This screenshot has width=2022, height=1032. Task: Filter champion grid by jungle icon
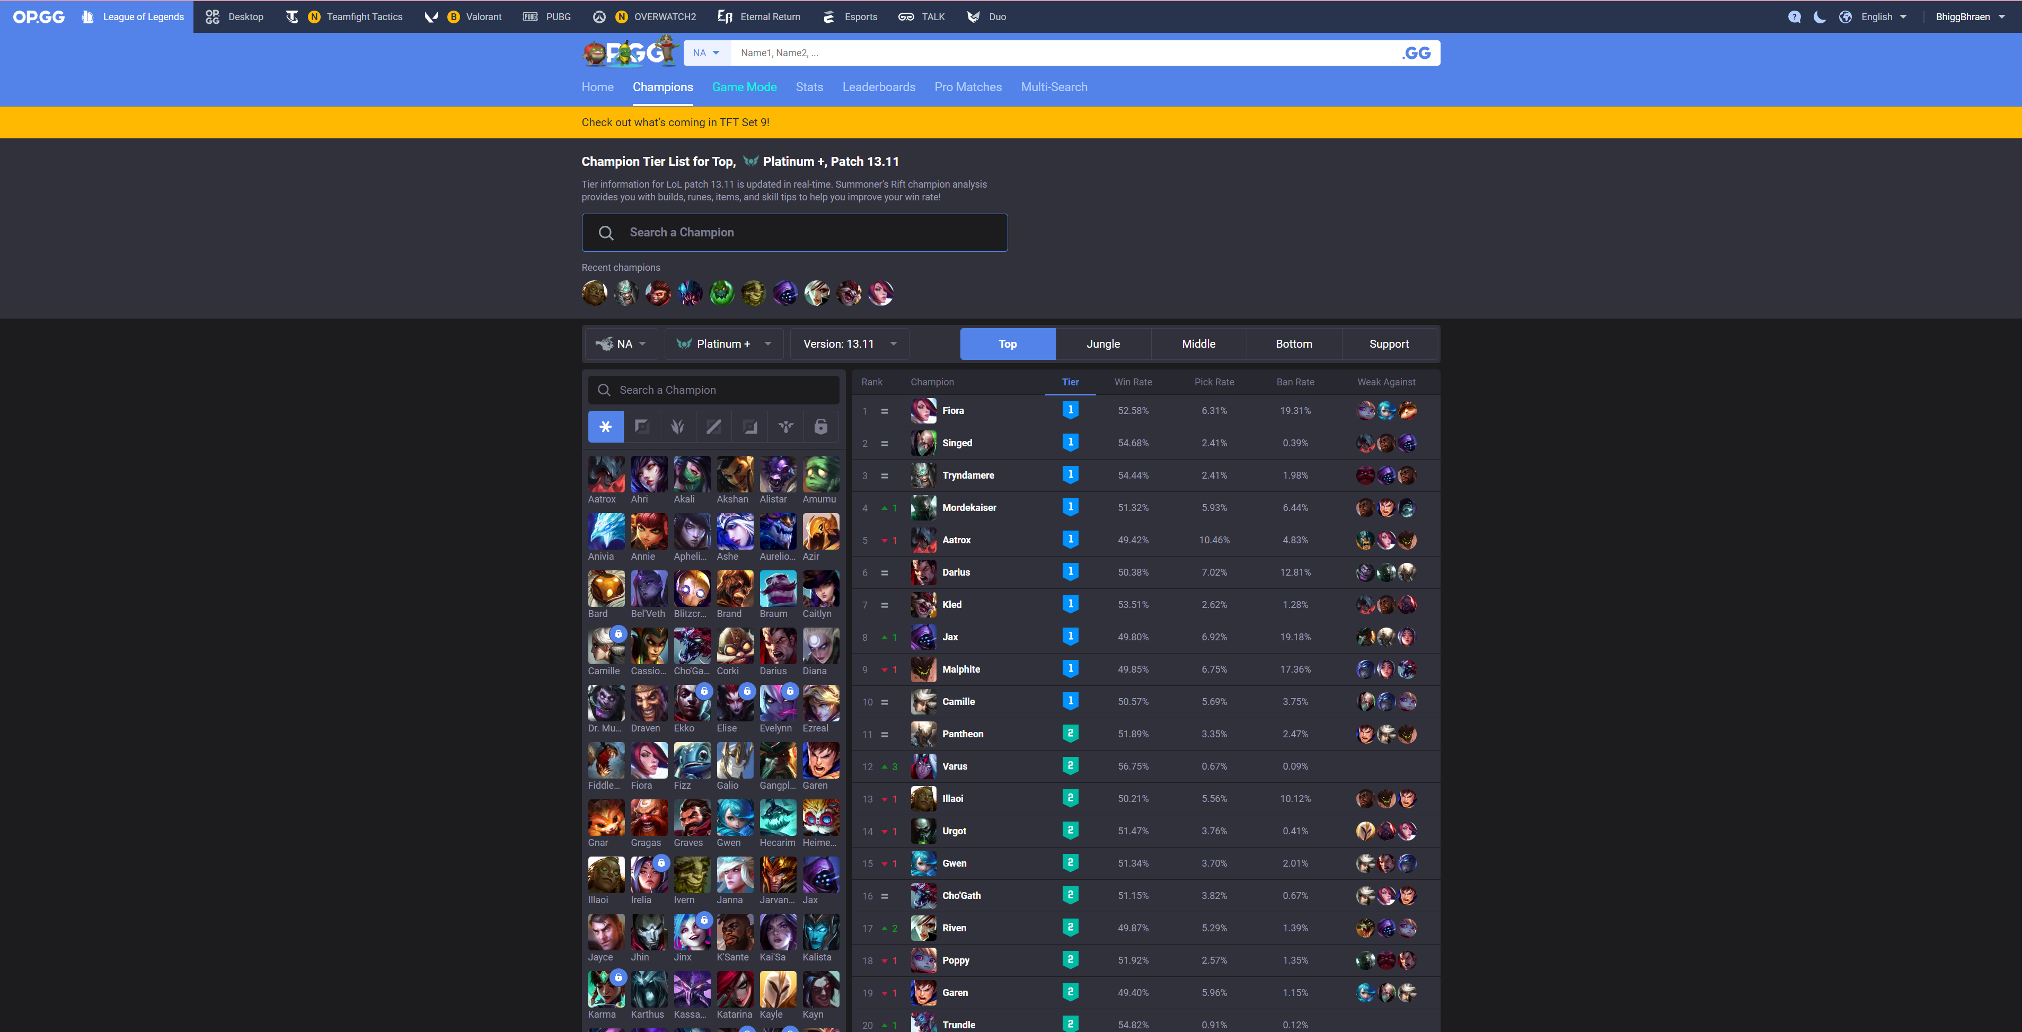[x=677, y=427]
